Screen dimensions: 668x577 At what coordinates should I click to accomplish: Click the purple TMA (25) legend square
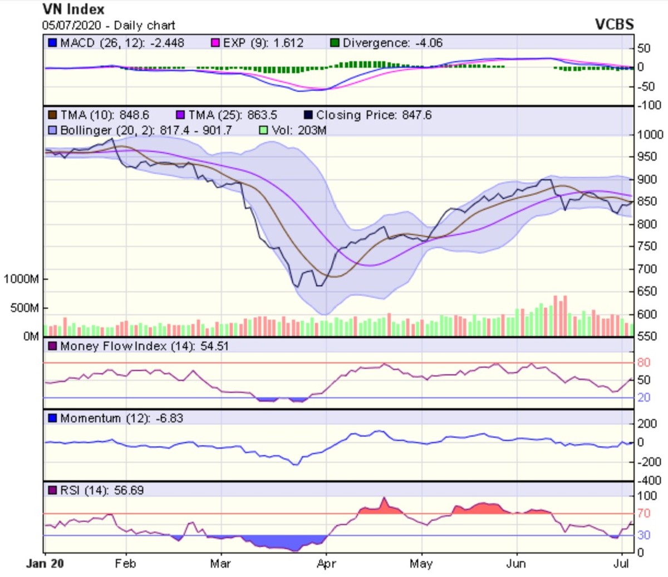[x=180, y=115]
